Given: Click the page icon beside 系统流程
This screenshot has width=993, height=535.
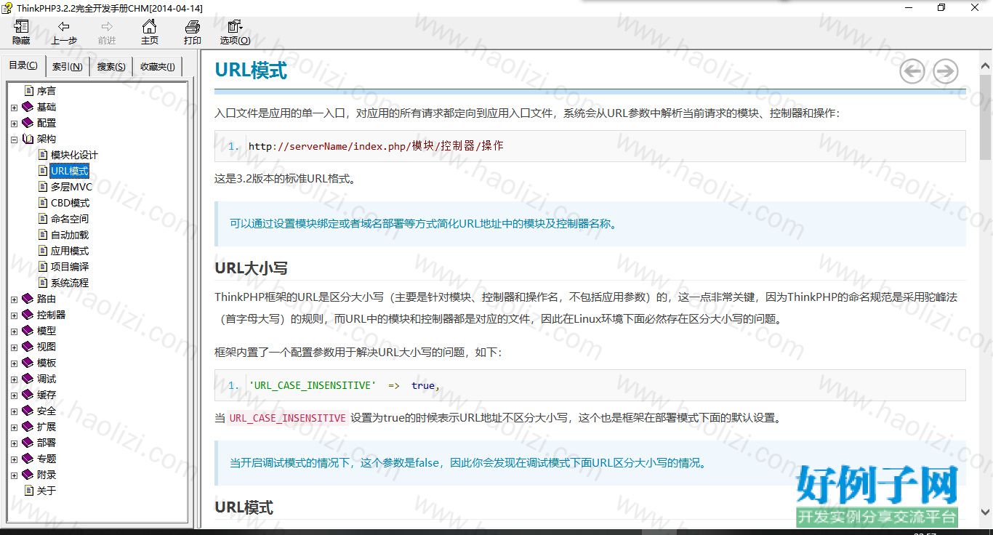Looking at the screenshot, I should 43,283.
